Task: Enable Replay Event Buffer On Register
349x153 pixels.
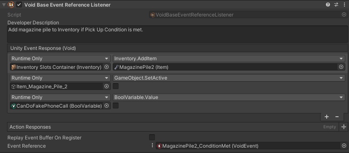Action: tap(152, 137)
